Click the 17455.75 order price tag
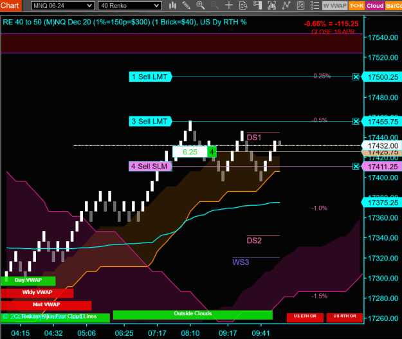The image size is (402, 339). point(382,122)
